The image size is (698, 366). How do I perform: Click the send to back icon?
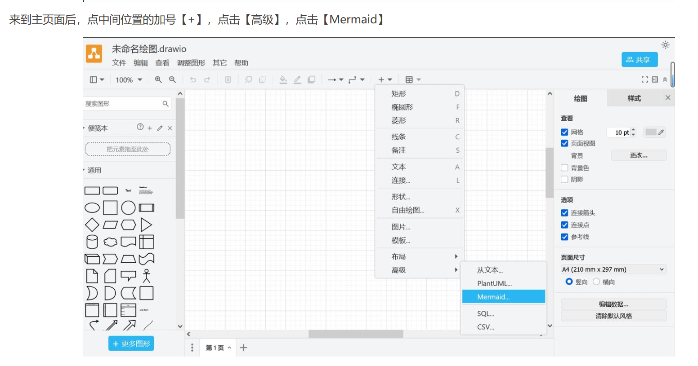click(262, 79)
